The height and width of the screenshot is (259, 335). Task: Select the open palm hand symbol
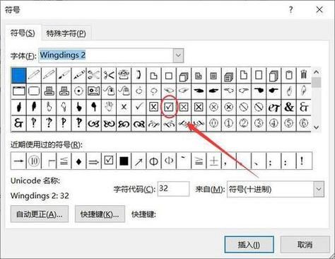tap(109, 108)
